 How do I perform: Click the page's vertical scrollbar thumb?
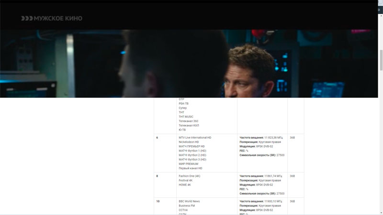coord(381,60)
